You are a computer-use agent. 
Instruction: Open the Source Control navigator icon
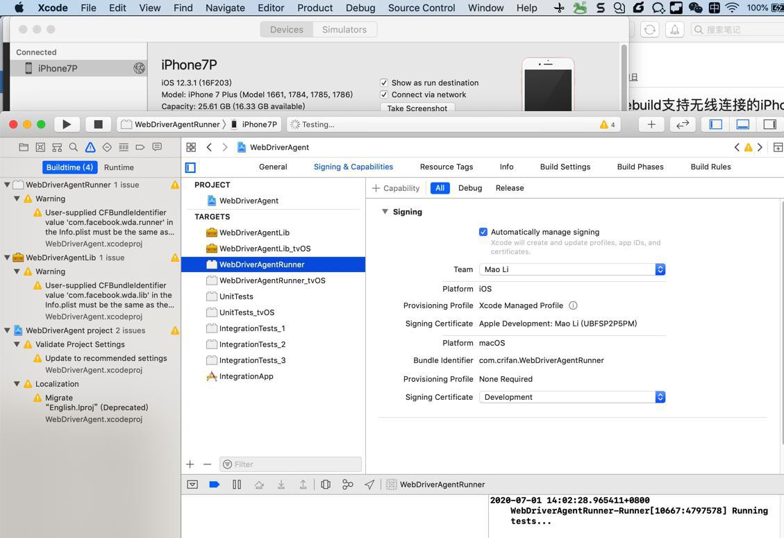click(x=40, y=147)
